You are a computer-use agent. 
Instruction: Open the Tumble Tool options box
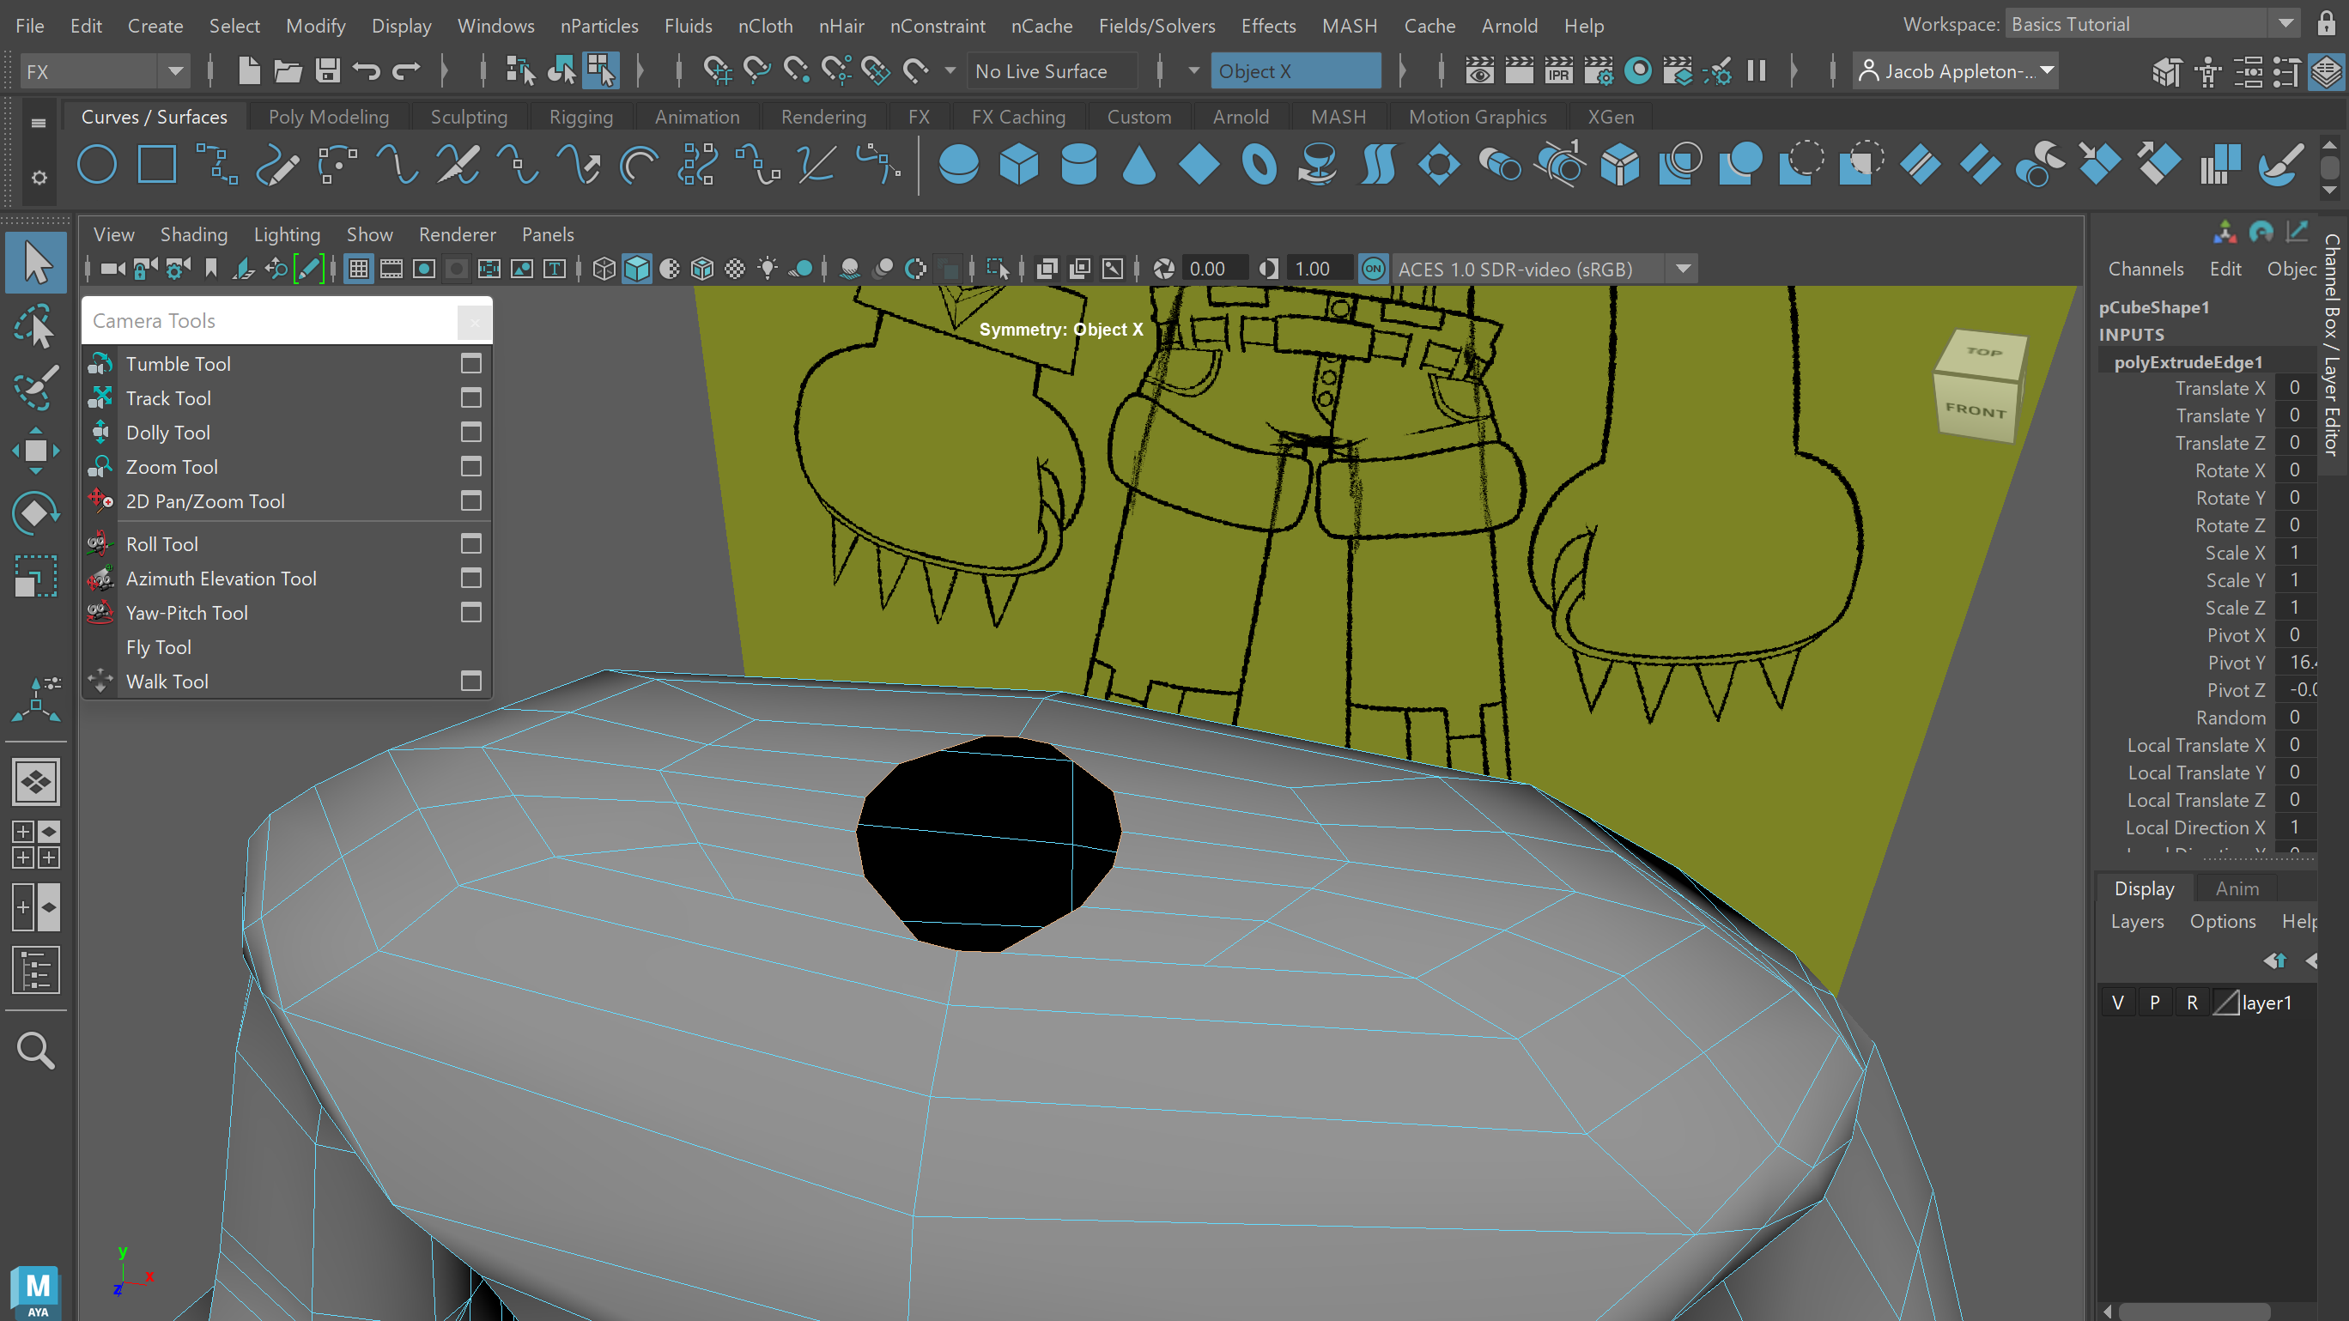pos(470,364)
